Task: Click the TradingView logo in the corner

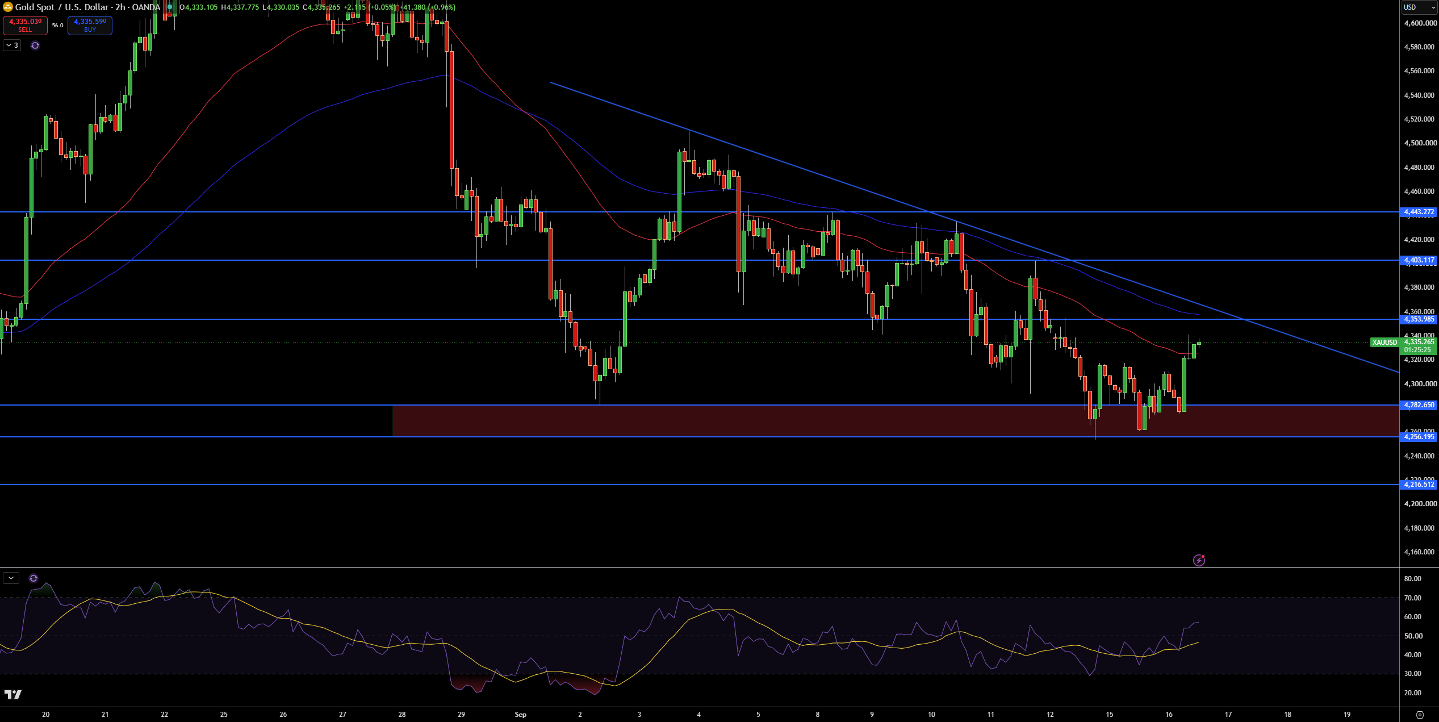Action: tap(13, 694)
